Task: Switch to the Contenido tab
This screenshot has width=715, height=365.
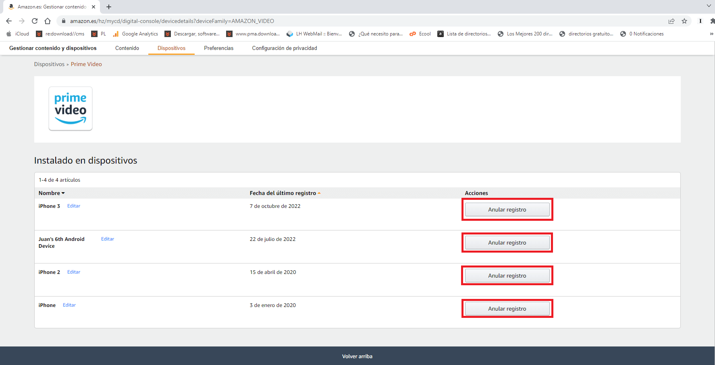Action: tap(127, 48)
